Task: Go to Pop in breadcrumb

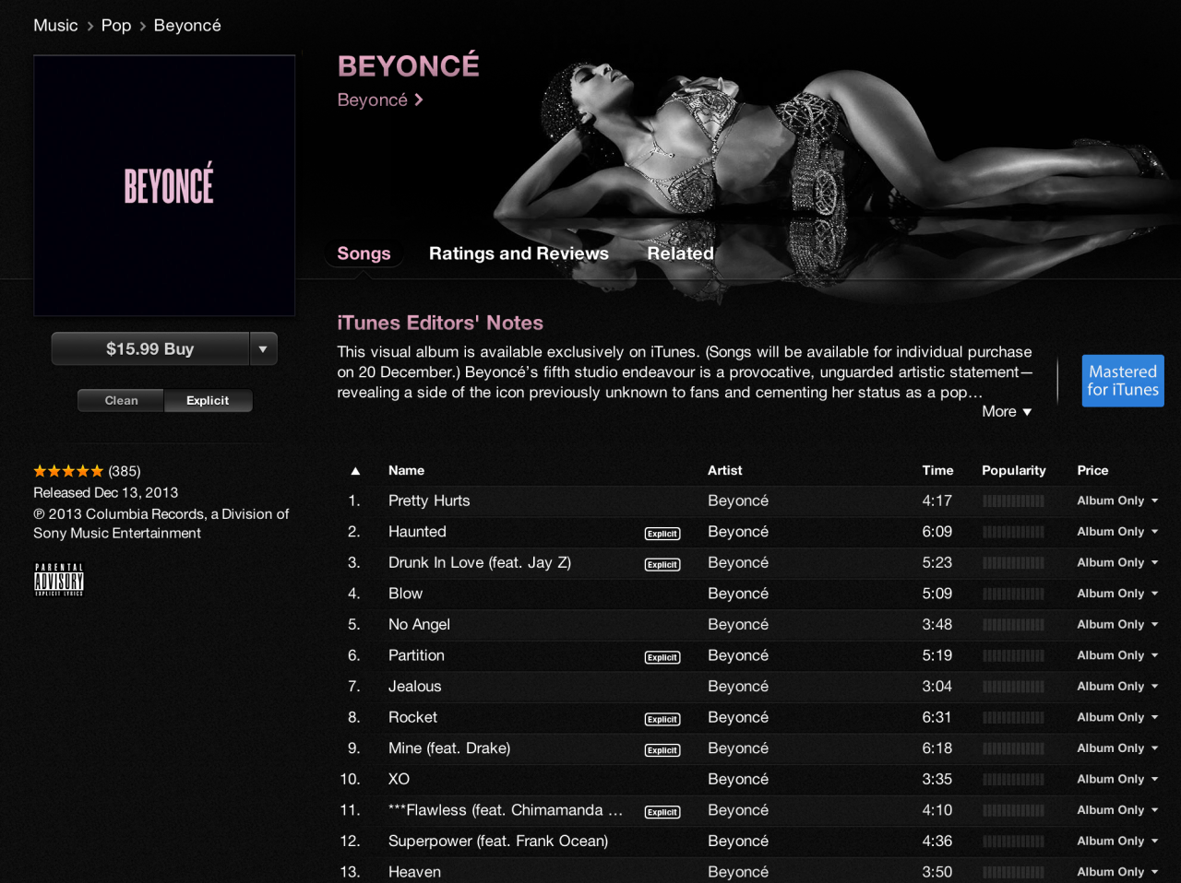Action: [x=116, y=26]
